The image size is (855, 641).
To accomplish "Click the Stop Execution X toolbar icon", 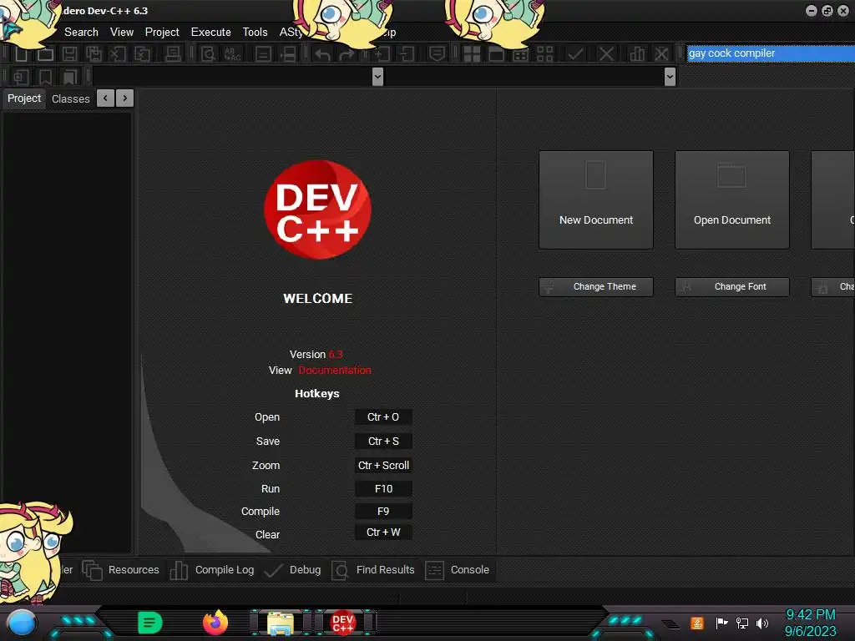I will point(606,53).
